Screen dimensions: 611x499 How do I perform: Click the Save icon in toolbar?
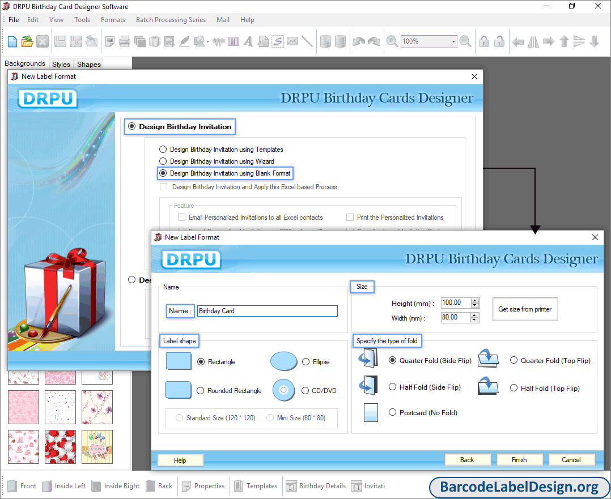coord(60,41)
